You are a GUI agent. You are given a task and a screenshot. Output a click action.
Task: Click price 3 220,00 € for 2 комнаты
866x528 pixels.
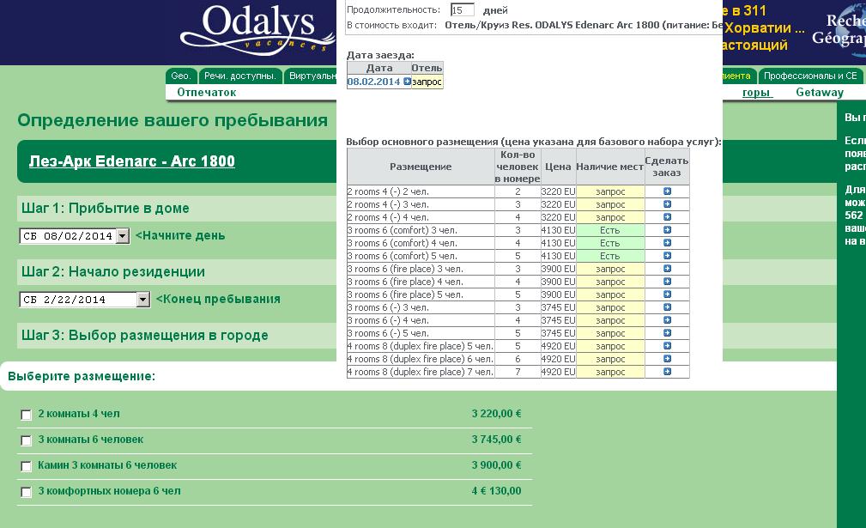point(497,414)
